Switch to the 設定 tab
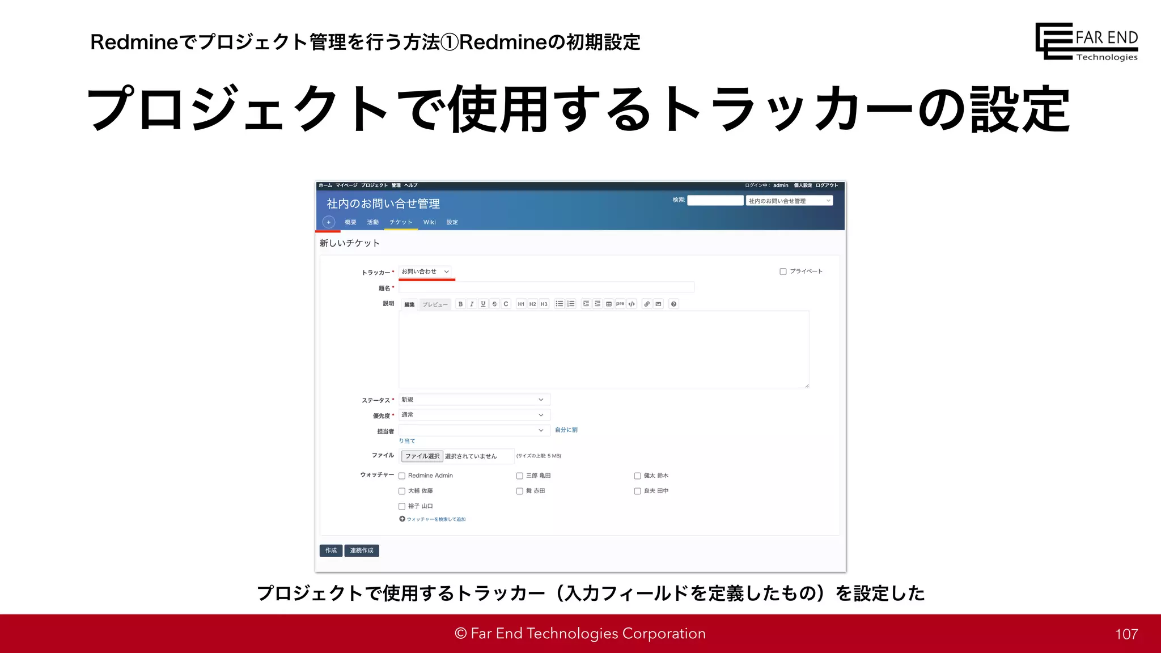This screenshot has height=653, width=1161. (452, 222)
